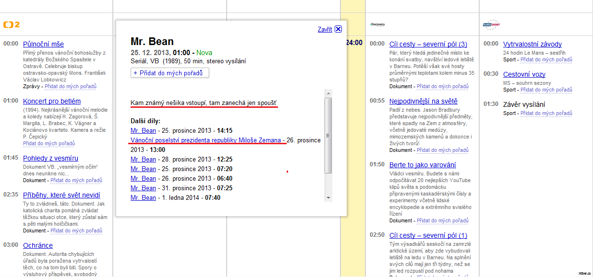
Task: Open Půlnoční mše program details
Action: pyautogui.click(x=43, y=44)
